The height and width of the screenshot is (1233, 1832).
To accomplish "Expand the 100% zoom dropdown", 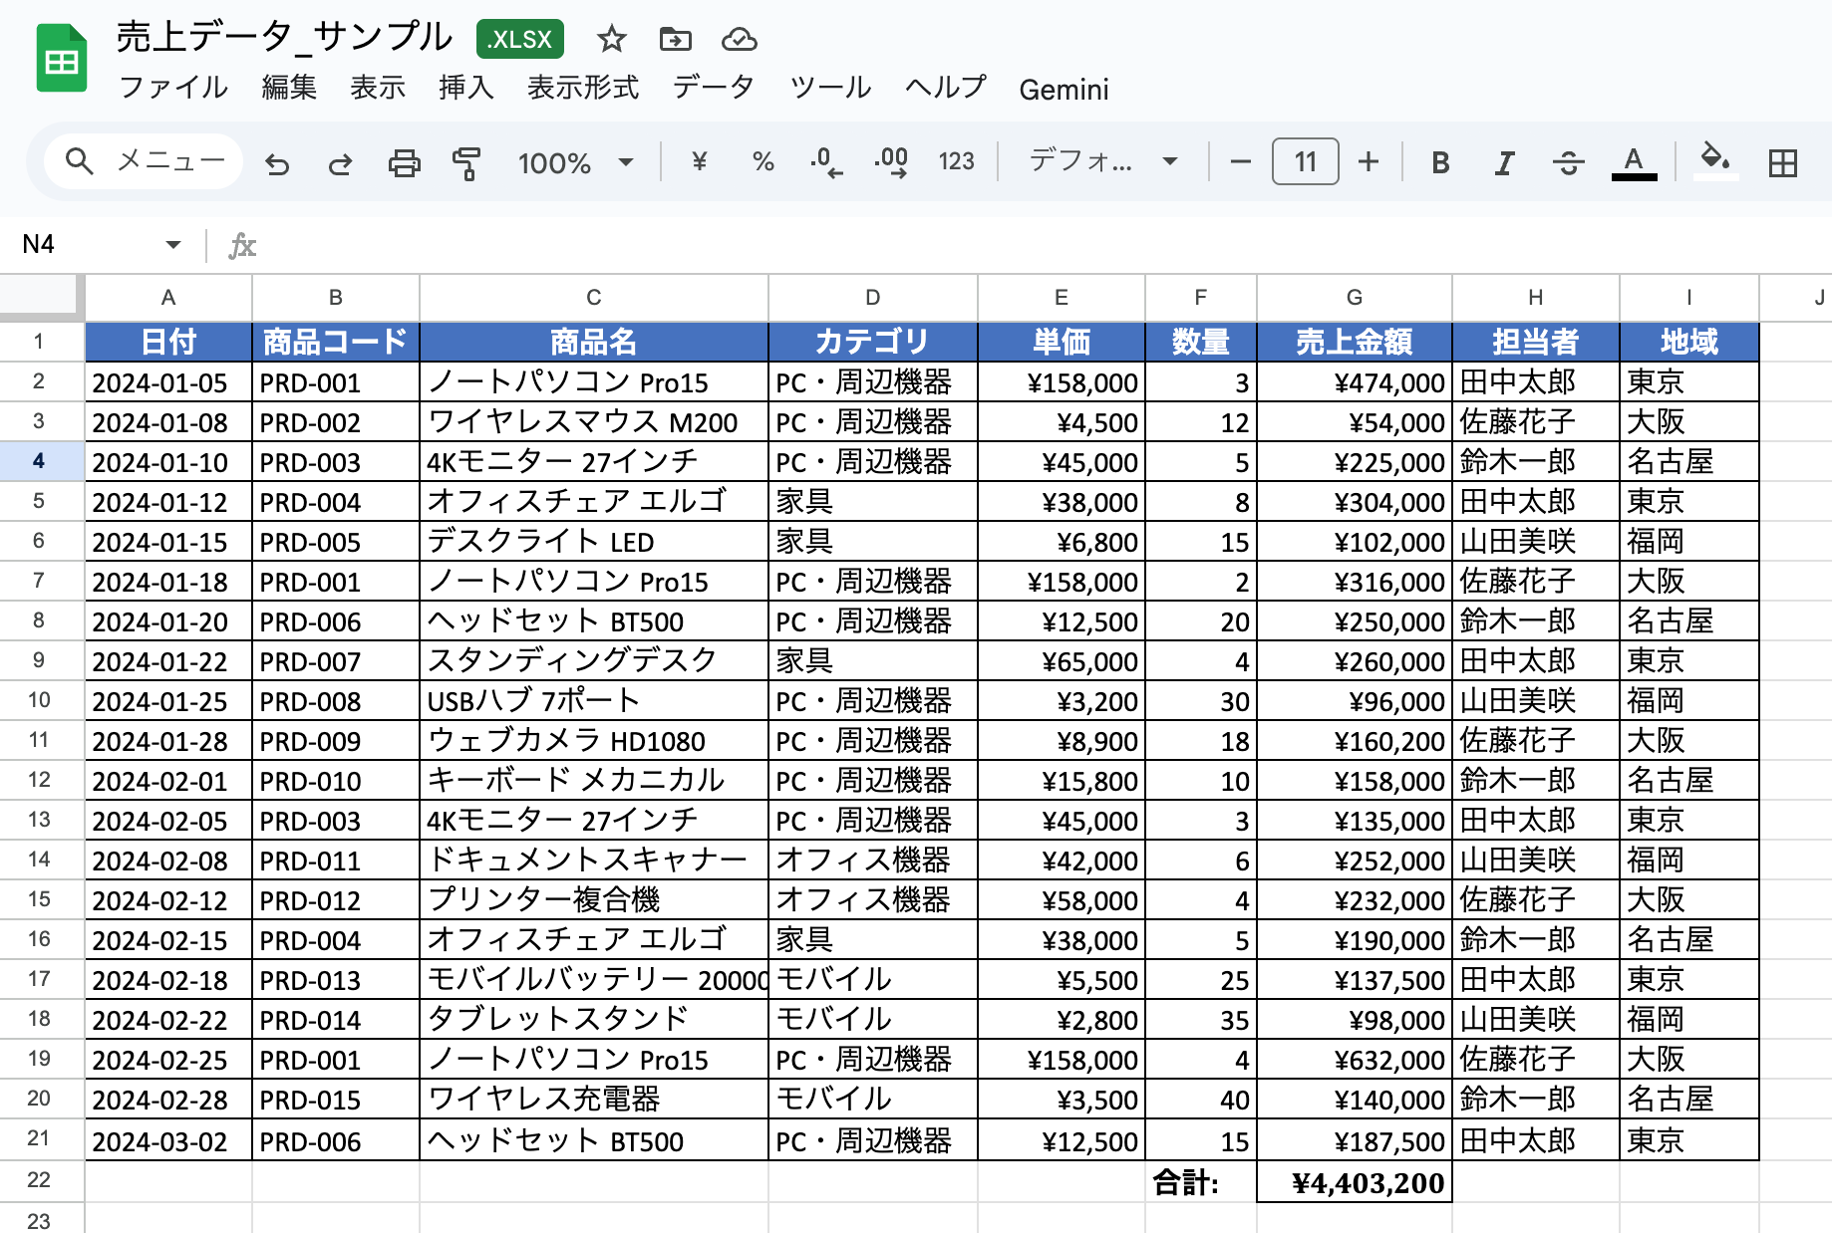I will pos(576,162).
